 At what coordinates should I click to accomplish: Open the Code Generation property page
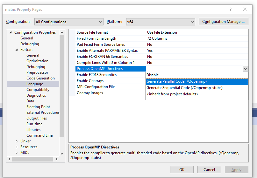[x=40, y=78]
